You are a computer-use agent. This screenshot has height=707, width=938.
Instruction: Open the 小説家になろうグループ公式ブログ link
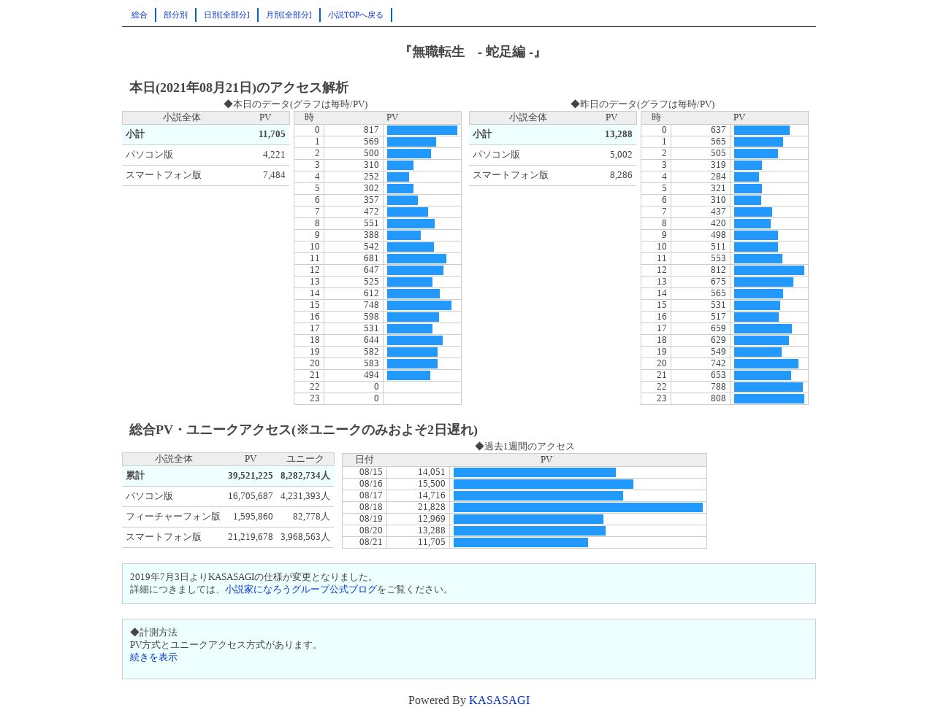pos(301,590)
